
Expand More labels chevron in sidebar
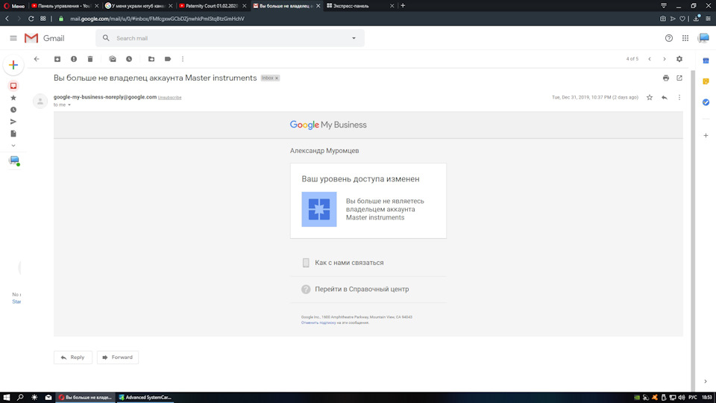pos(13,146)
